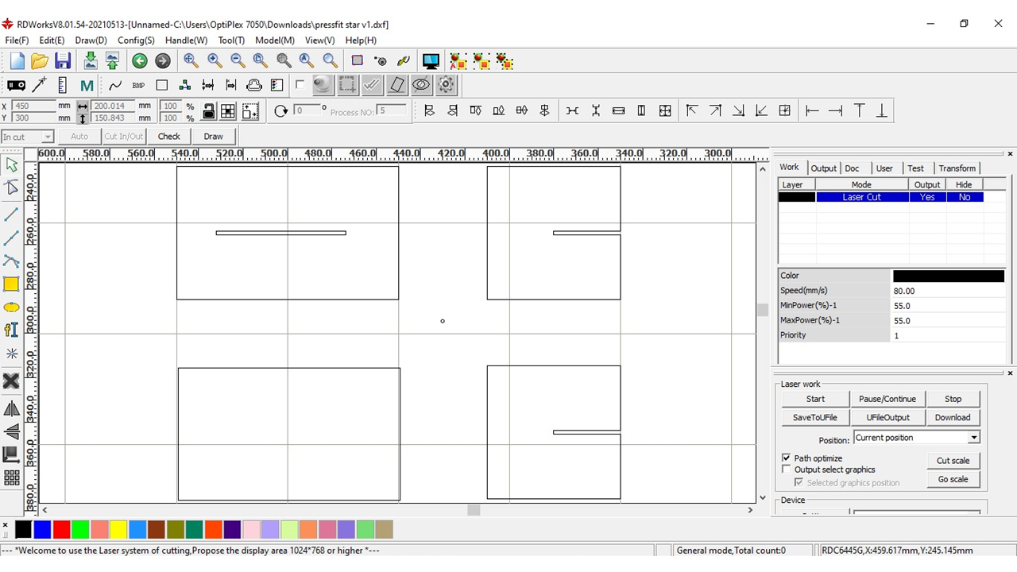Click the BMP import icon
Image resolution: width=1017 pixels, height=572 pixels.
[x=138, y=85]
